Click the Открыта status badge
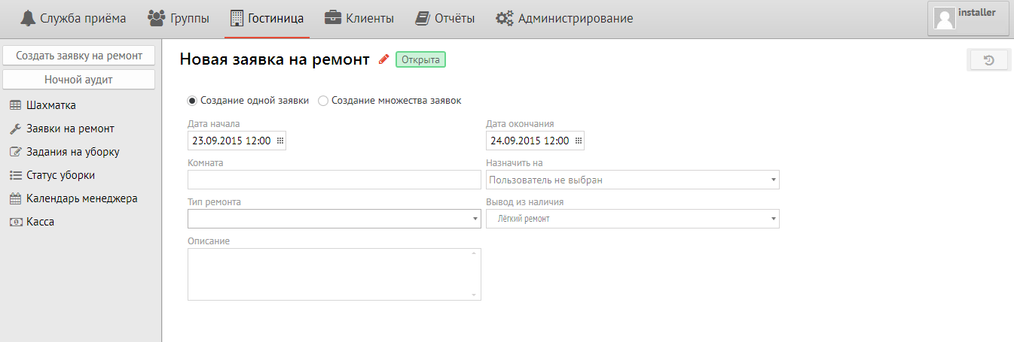The width and height of the screenshot is (1014, 342). tap(420, 59)
